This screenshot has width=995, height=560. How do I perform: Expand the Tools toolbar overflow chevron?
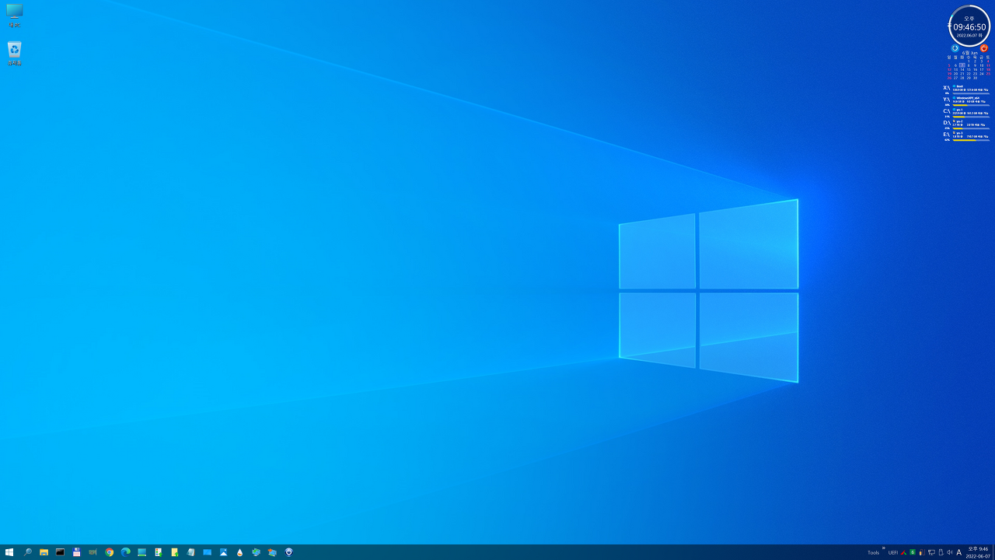(x=884, y=548)
